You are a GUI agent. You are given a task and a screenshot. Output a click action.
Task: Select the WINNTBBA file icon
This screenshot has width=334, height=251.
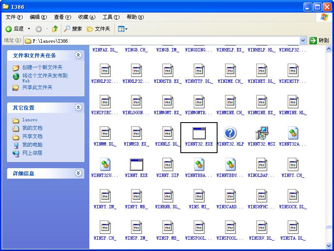tap(199, 164)
